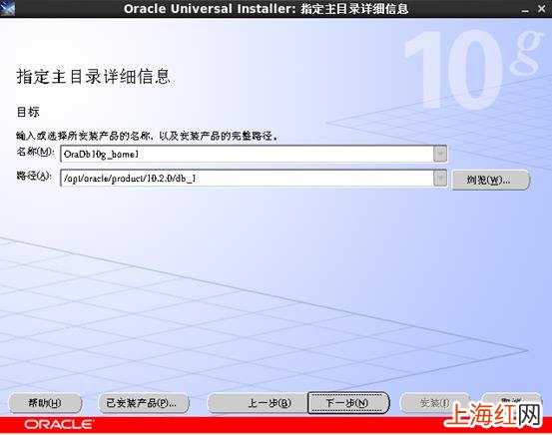Image resolution: width=552 pixels, height=435 pixels.
Task: Click the /opt/oracle/product/10.2.0/db_1 path field
Action: (x=247, y=178)
